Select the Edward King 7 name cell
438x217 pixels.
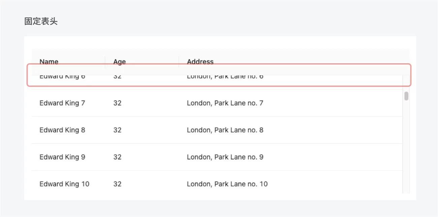click(x=62, y=103)
